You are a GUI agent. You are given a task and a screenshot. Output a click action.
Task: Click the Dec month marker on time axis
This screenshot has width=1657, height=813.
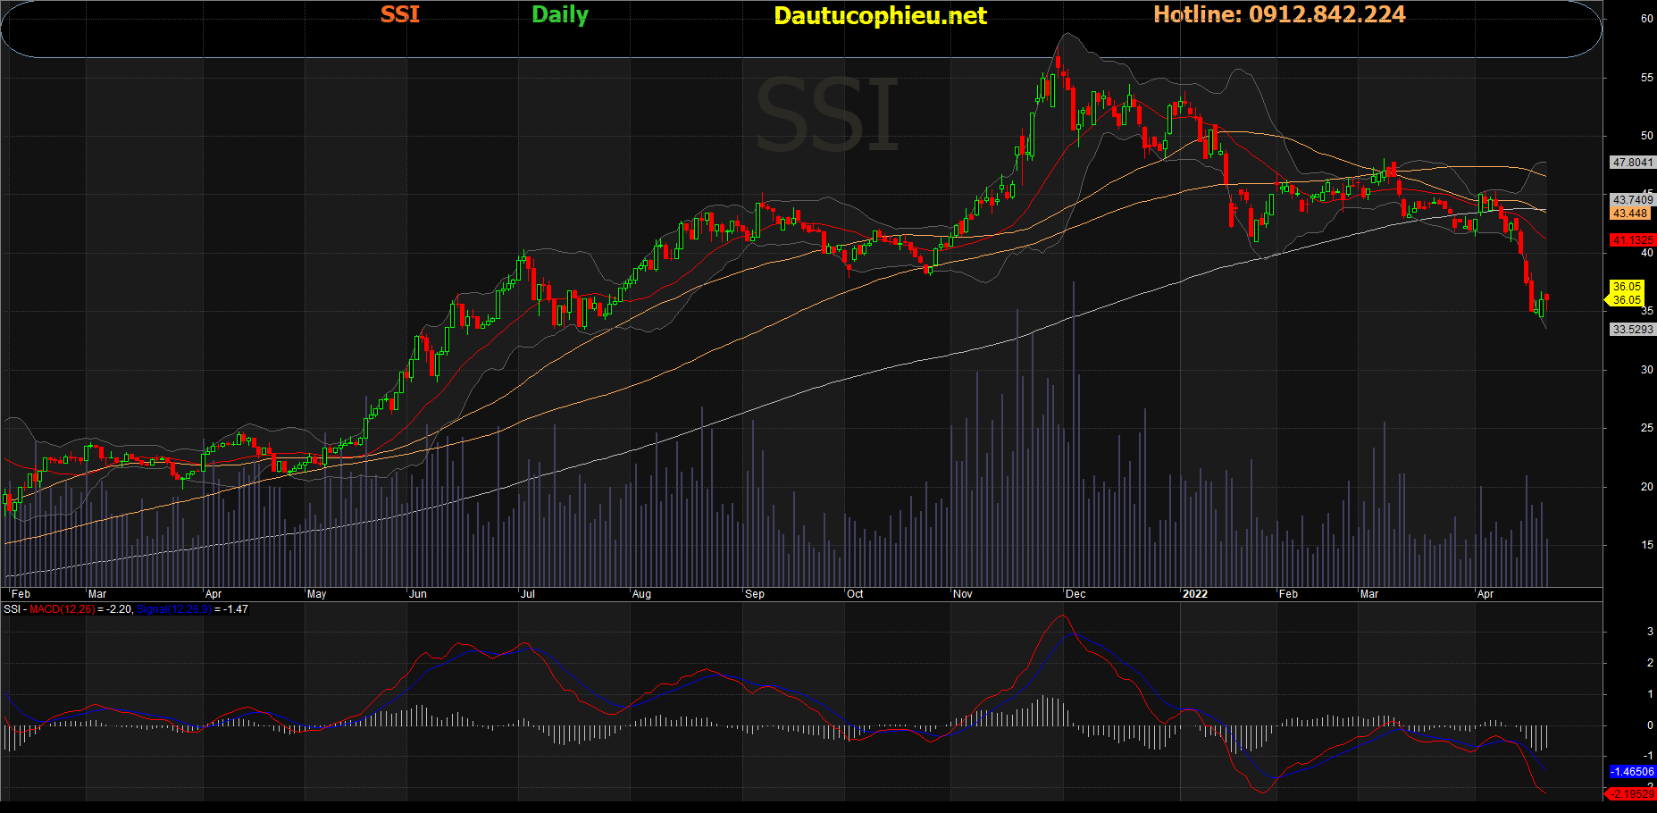[1075, 594]
